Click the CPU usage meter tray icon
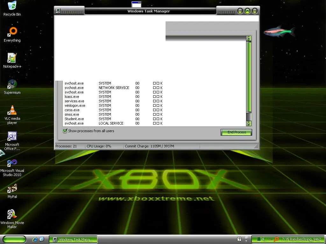The image size is (326, 244). click(259, 239)
